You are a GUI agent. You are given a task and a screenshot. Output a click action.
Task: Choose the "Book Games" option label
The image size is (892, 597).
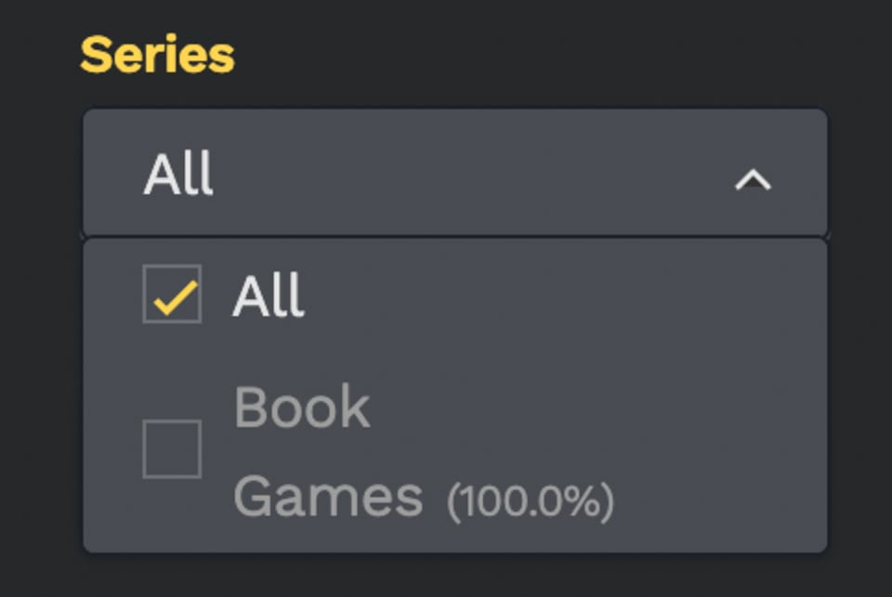[x=302, y=450]
